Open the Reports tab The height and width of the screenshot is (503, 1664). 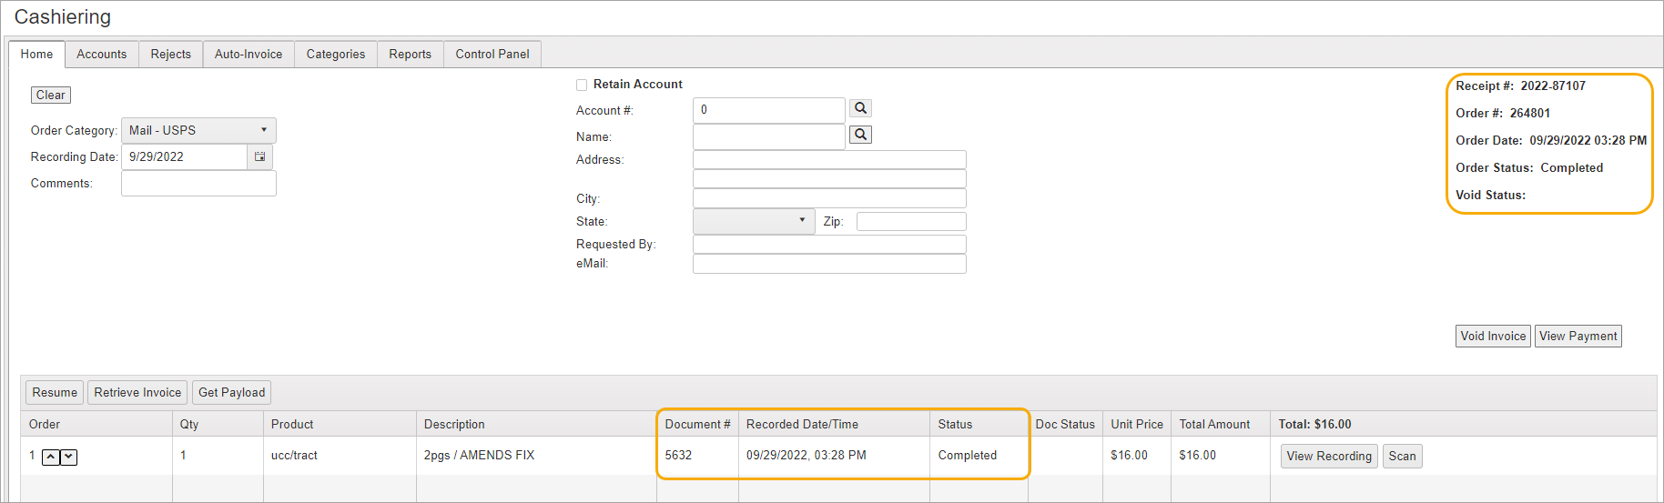pos(410,55)
